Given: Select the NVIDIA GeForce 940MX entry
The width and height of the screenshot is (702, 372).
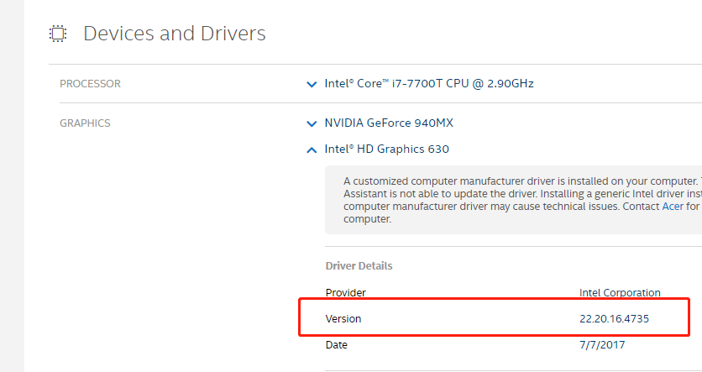Looking at the screenshot, I should click(x=389, y=123).
